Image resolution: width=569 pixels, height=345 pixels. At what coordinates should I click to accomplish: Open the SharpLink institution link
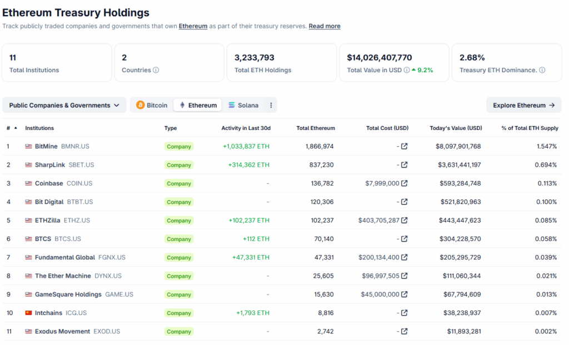click(50, 164)
